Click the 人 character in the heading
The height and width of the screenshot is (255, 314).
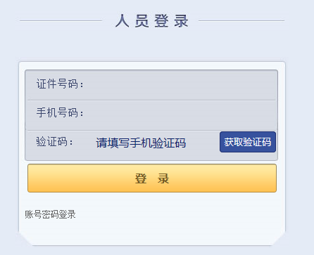(x=122, y=21)
